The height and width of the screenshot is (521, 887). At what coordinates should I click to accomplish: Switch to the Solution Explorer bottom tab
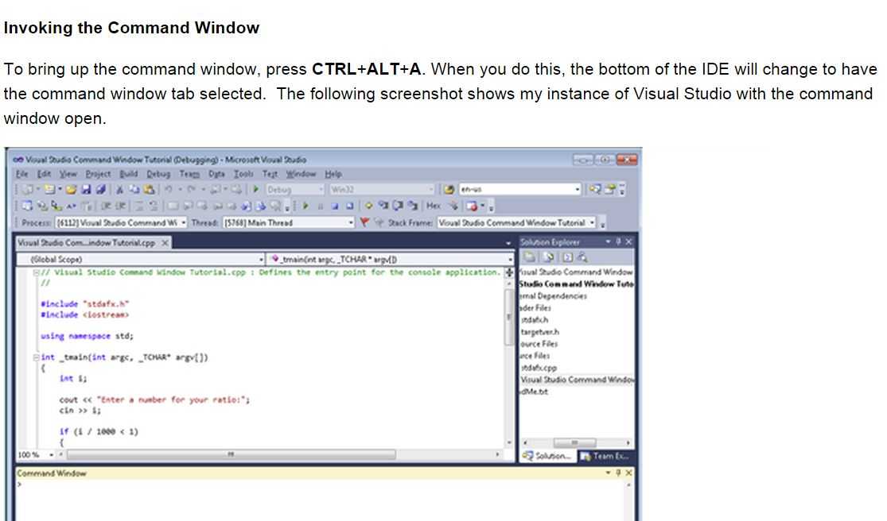(547, 456)
